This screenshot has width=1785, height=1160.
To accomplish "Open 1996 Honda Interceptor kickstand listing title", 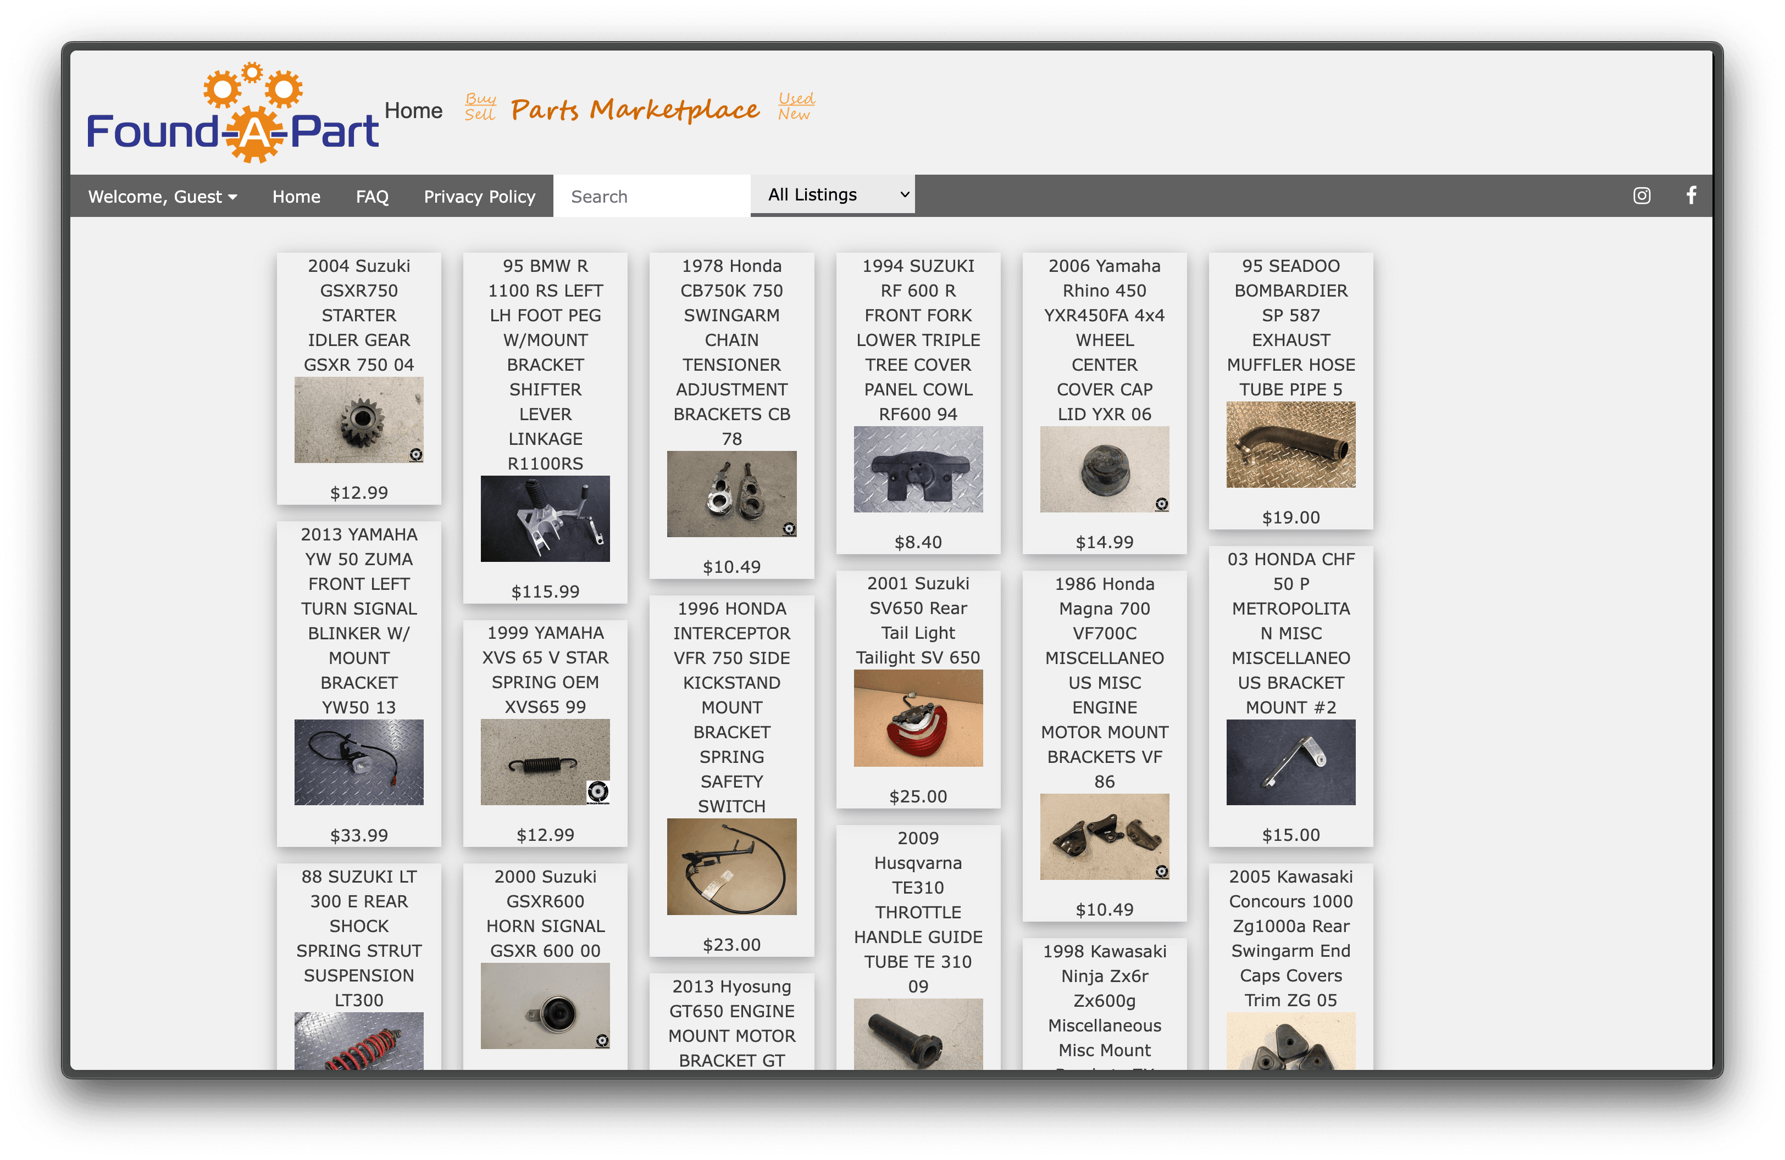I will tap(731, 707).
